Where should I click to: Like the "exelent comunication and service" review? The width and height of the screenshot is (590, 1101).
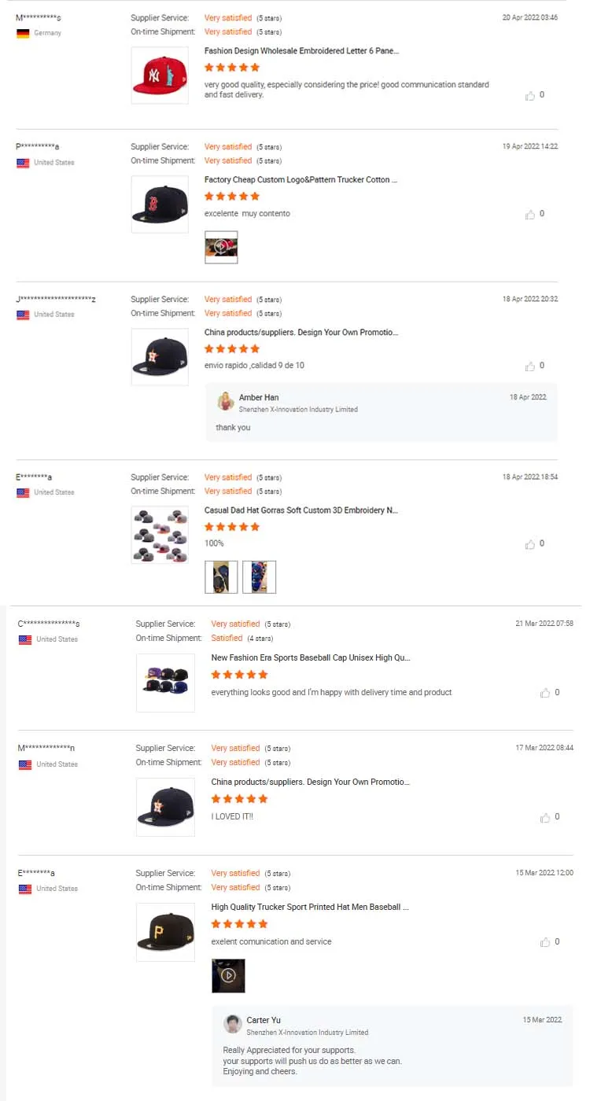tap(545, 942)
